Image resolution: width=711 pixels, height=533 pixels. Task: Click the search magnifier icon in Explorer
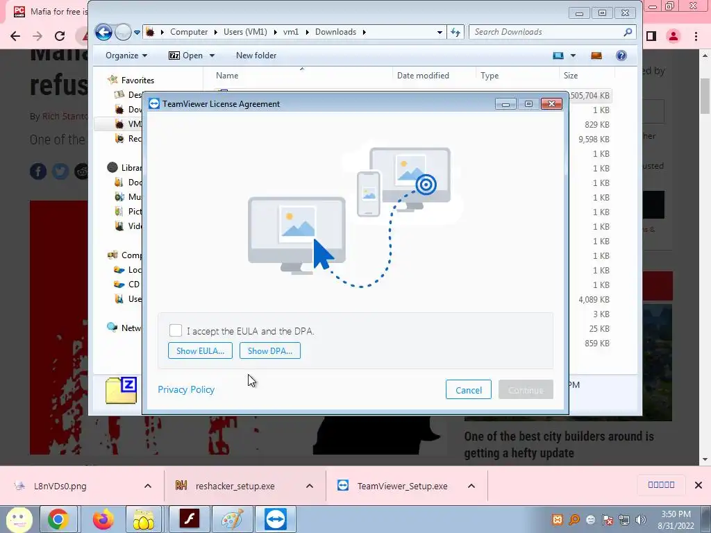(628, 32)
